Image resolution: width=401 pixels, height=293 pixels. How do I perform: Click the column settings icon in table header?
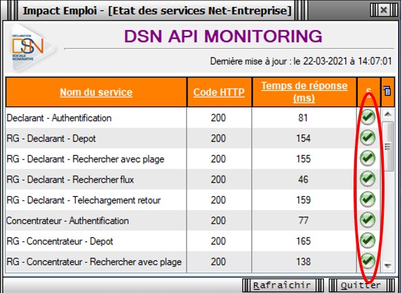(x=387, y=91)
